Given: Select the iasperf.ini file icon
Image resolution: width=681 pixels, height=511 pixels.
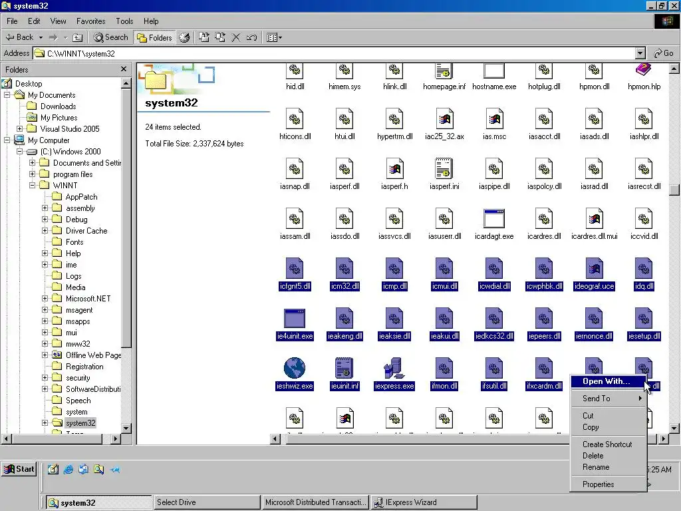Looking at the screenshot, I should coord(444,168).
